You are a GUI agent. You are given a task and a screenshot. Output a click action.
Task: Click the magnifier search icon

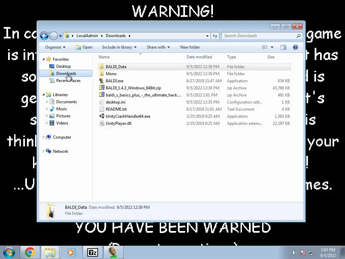tap(299, 36)
